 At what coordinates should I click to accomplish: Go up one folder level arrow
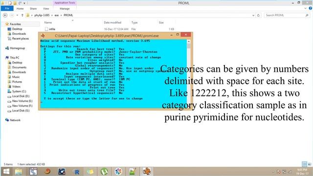[x=22, y=15]
